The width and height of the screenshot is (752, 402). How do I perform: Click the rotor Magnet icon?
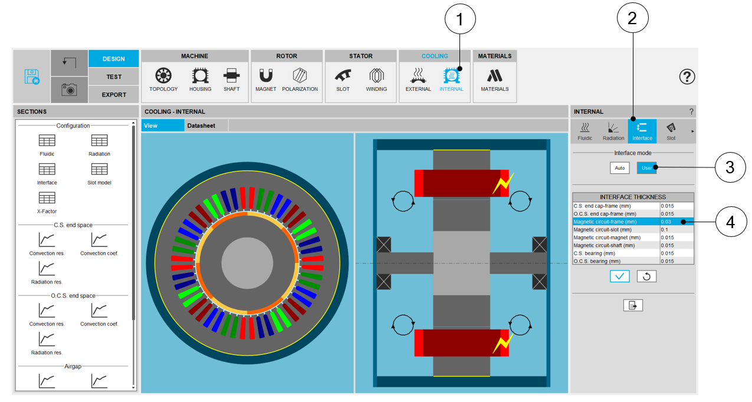266,79
